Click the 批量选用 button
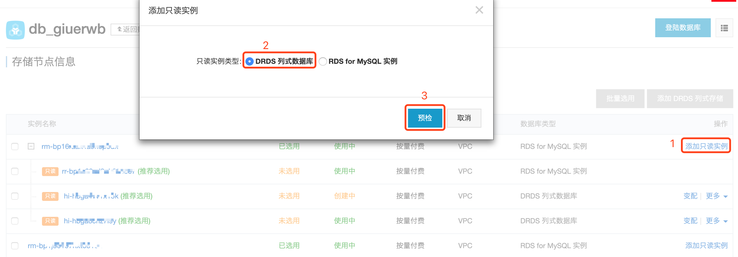The height and width of the screenshot is (257, 738). point(620,98)
